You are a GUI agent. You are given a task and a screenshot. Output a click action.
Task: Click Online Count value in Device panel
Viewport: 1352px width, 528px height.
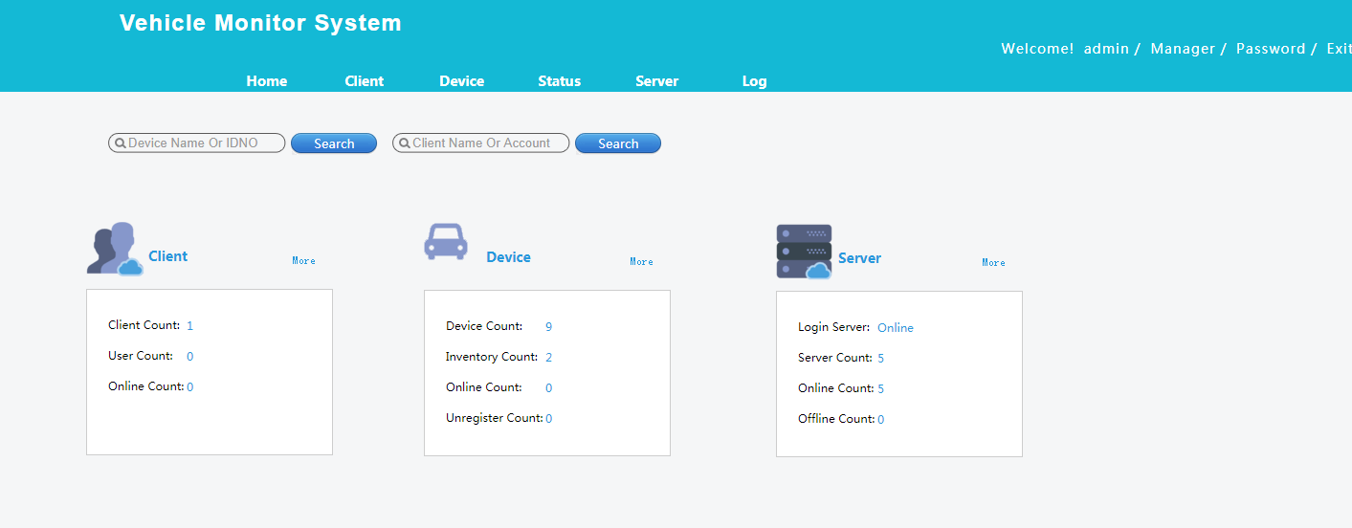[549, 388]
